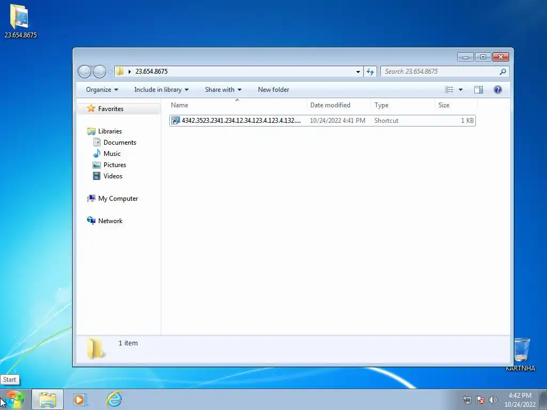Screen dimensions: 547x410
Task: Select Network in the navigation pane
Action: click(110, 220)
